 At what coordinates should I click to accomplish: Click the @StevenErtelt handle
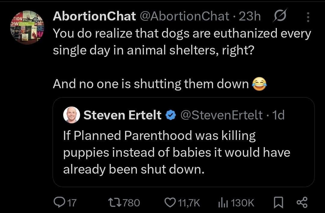(221, 115)
